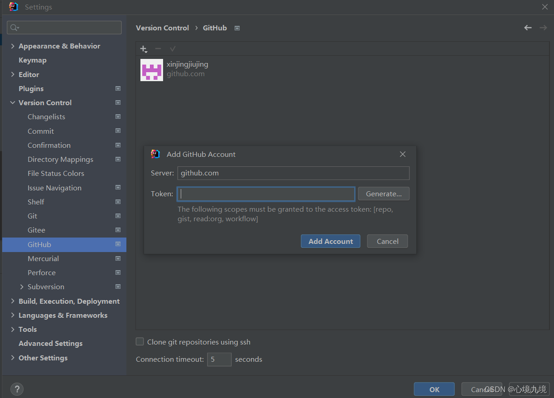
Task: Select the xinjingjiujing account name
Action: coord(188,64)
